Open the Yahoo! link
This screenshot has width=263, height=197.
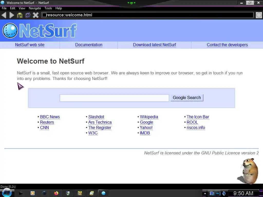[x=146, y=128]
